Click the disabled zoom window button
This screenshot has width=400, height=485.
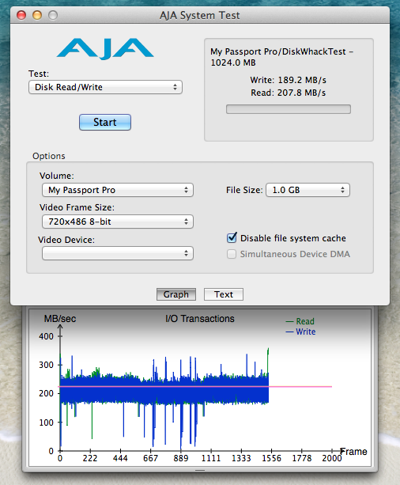click(53, 15)
